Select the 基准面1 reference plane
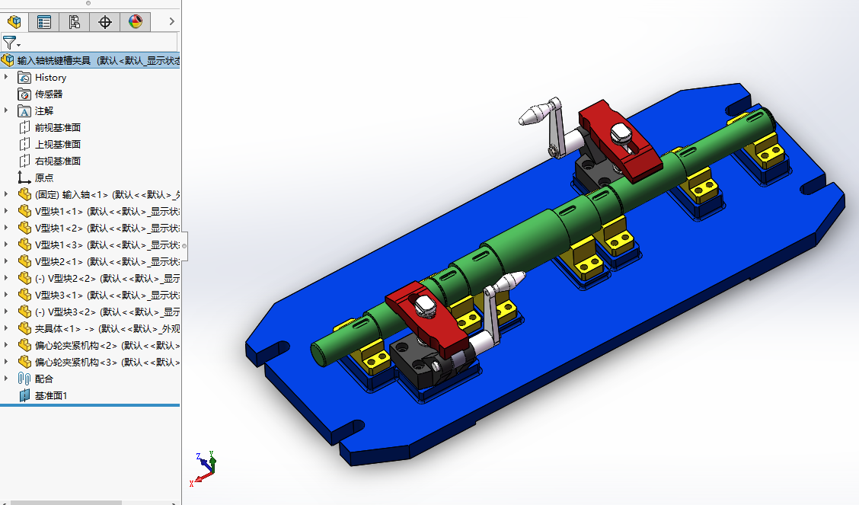859x505 pixels. tap(51, 395)
